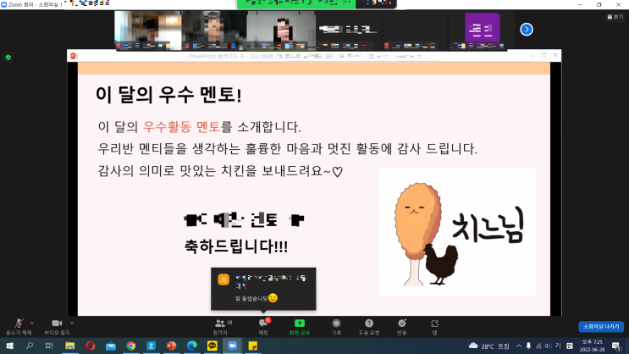The height and width of the screenshot is (354, 629).
Task: Open File Explorer from taskbar
Action: click(x=69, y=346)
